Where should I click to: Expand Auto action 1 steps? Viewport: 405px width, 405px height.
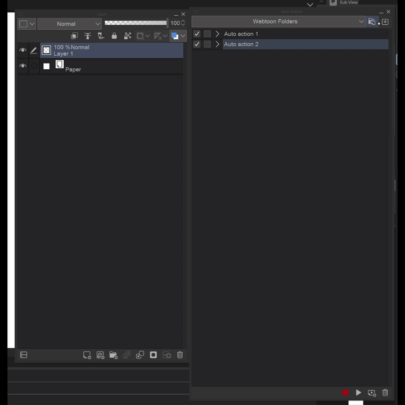217,34
